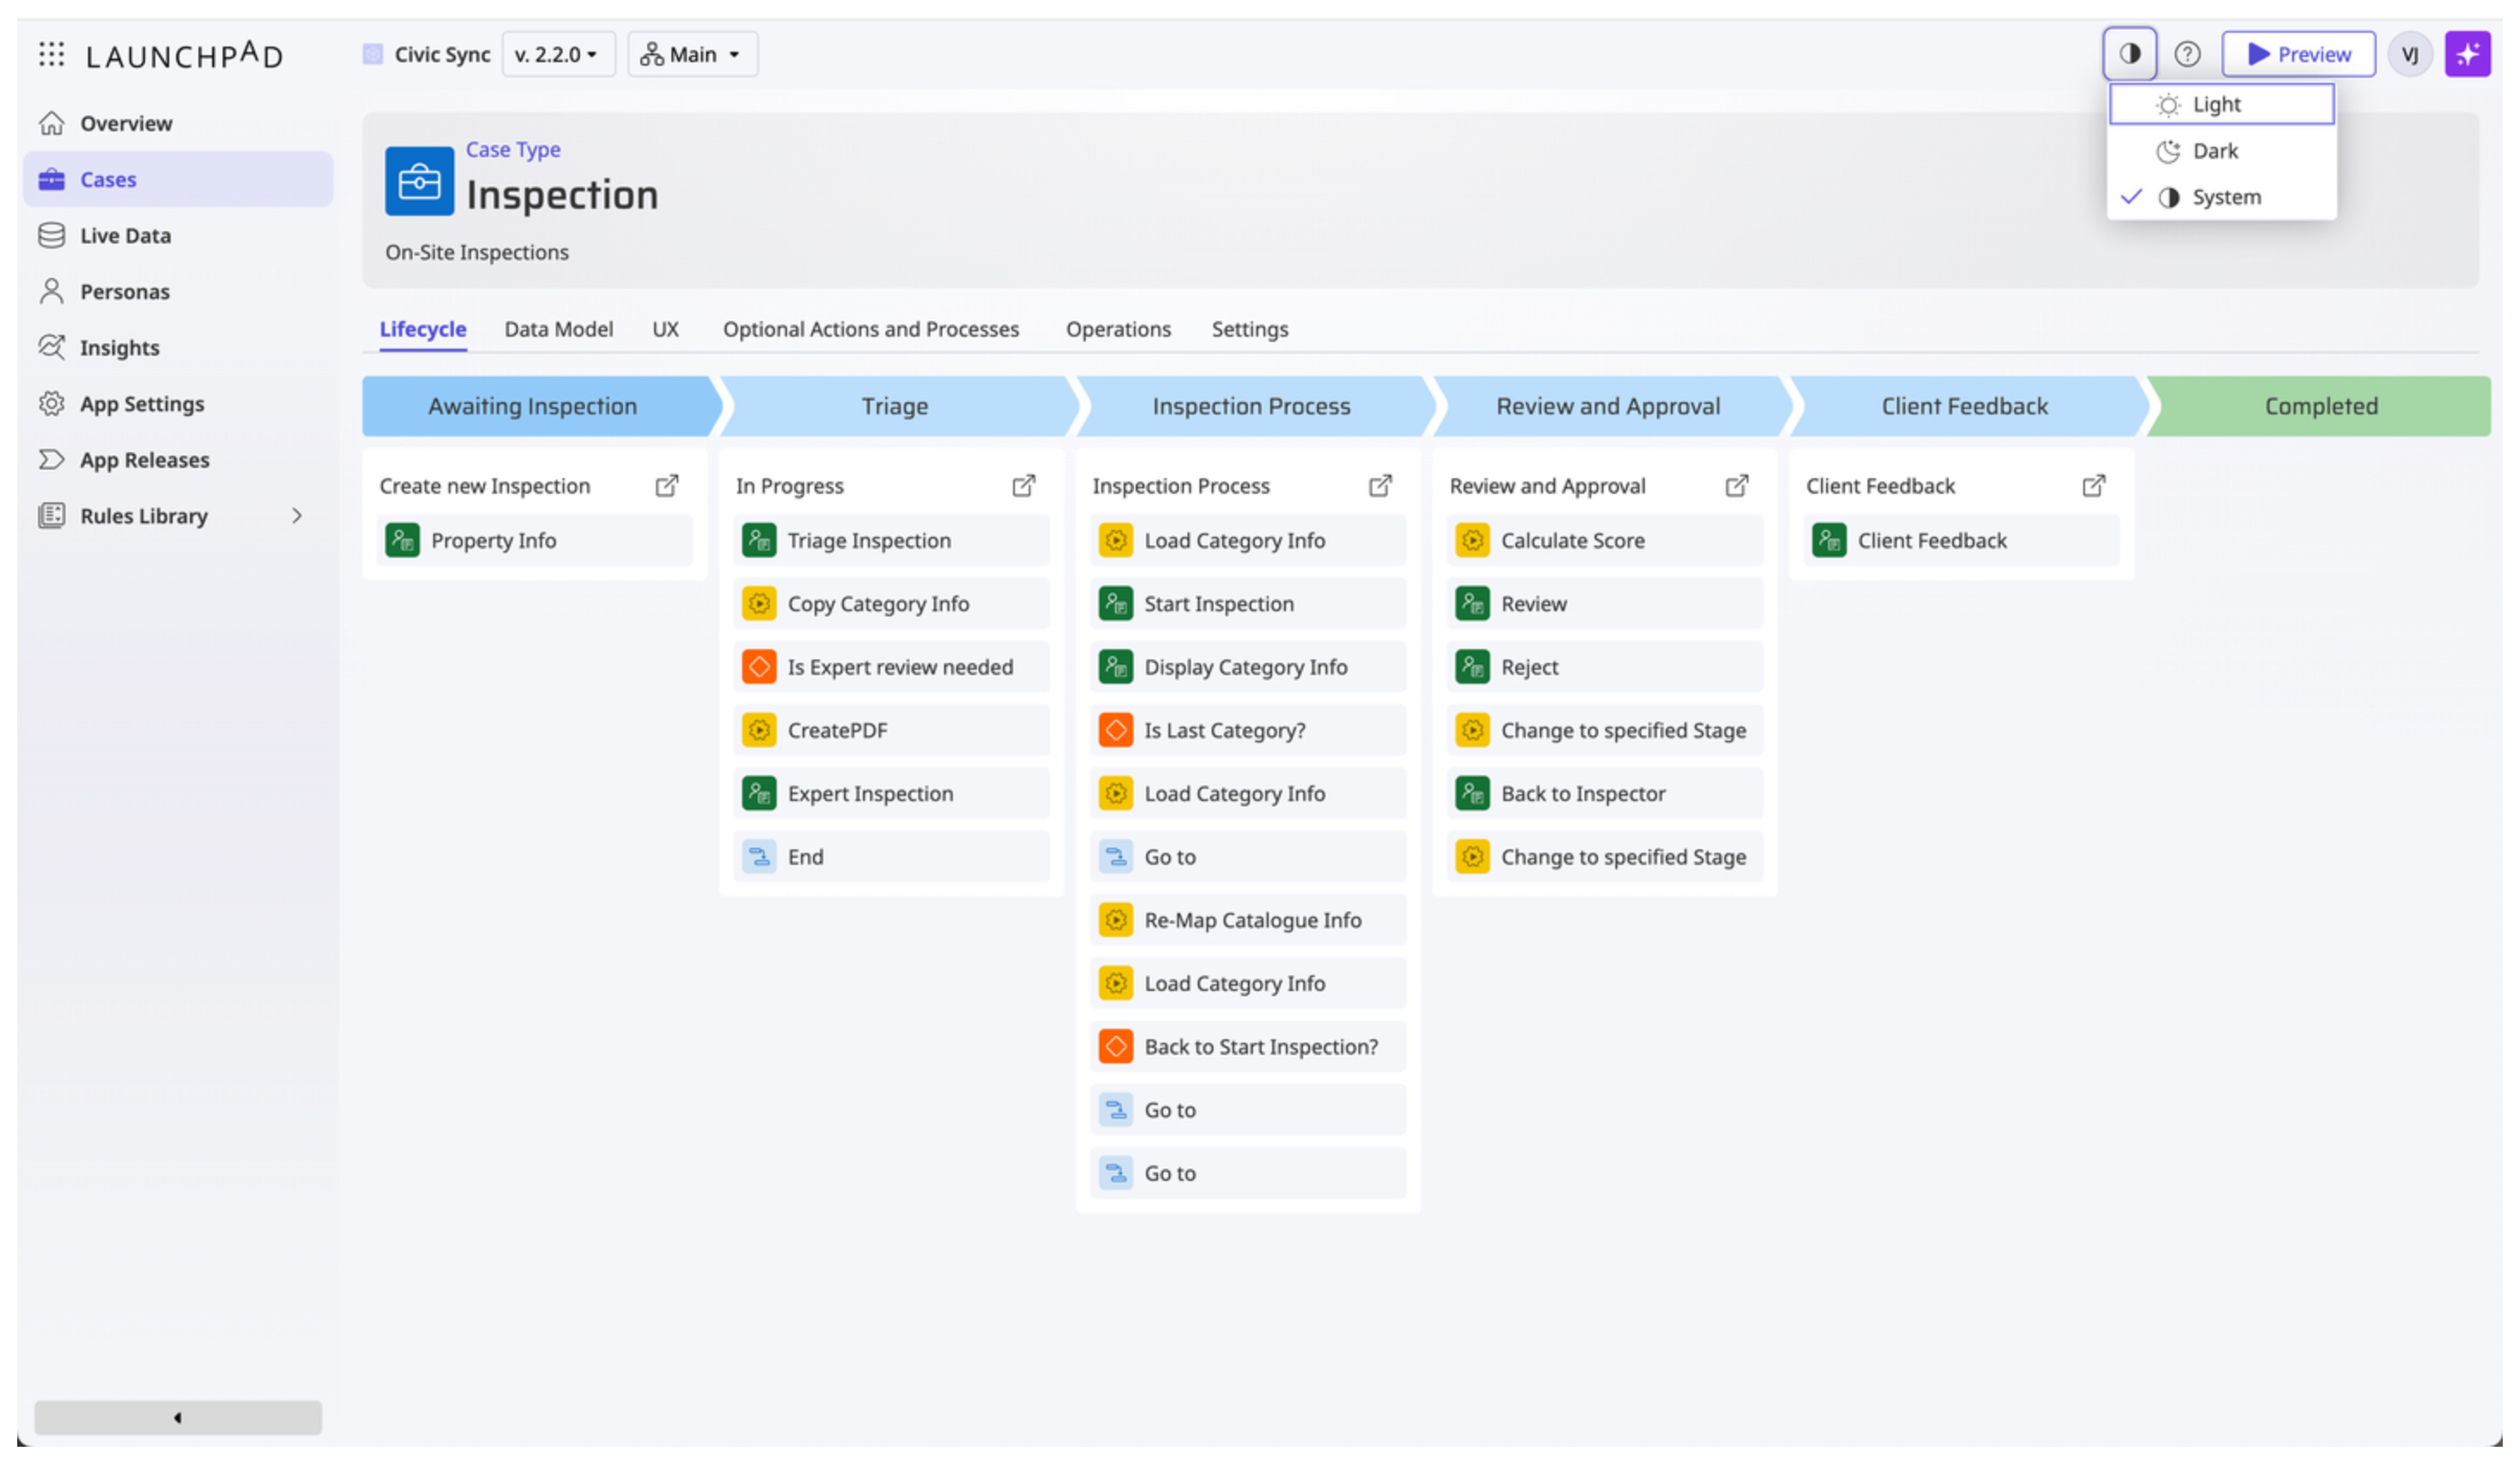Click the AI assistant sparkle icon
The image size is (2520, 1464).
point(2468,54)
